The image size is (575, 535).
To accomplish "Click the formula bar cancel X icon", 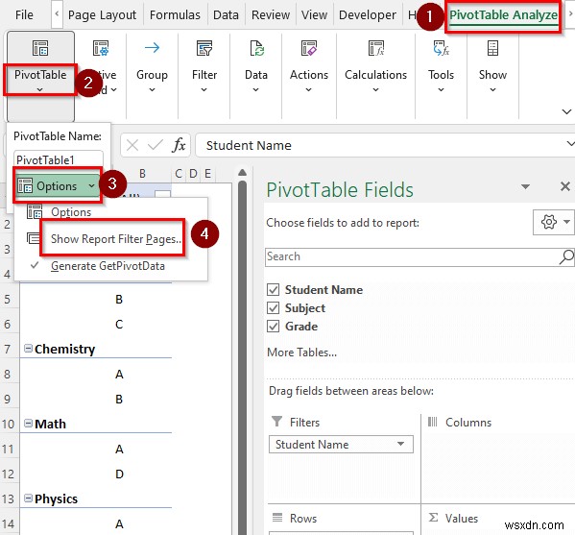I will (132, 145).
